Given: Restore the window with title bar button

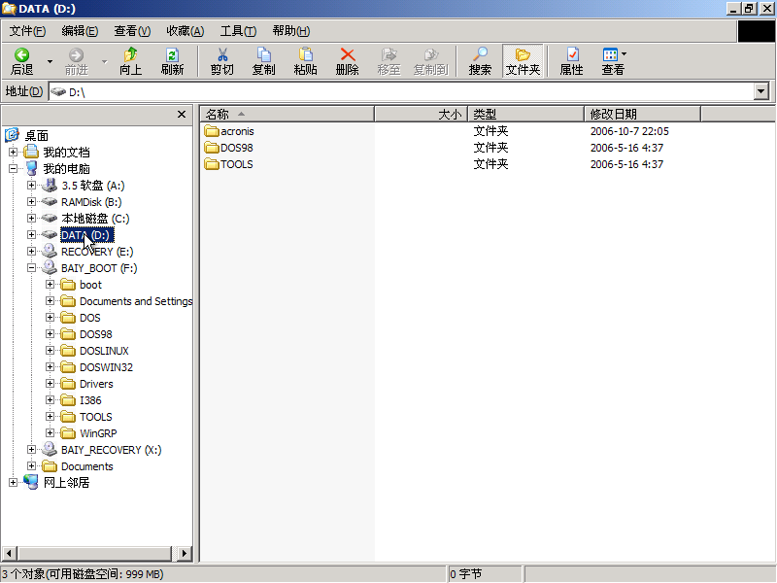Looking at the screenshot, I should tap(749, 8).
